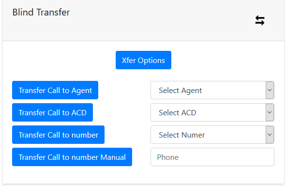
Task: Toggle the swap arrows beside Blind Transfer
Action: pyautogui.click(x=260, y=20)
